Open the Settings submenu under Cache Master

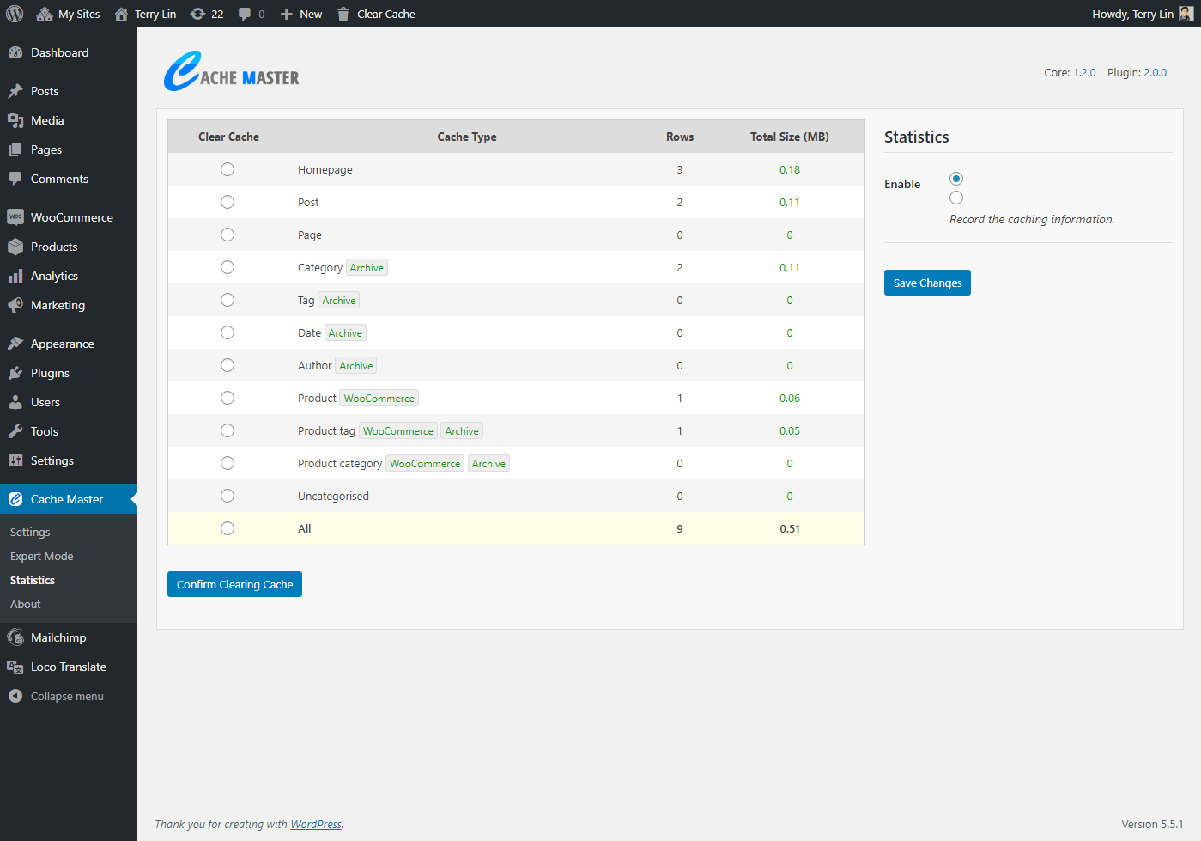[30, 533]
